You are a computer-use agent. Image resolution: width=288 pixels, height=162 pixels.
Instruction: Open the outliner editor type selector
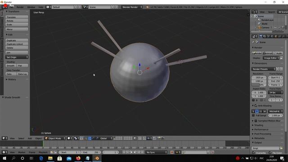pyautogui.click(x=254, y=12)
